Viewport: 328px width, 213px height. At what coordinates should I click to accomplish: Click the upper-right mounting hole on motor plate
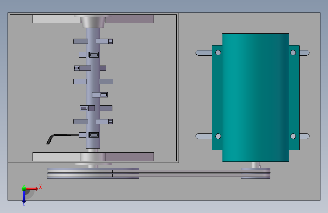coord(293,53)
